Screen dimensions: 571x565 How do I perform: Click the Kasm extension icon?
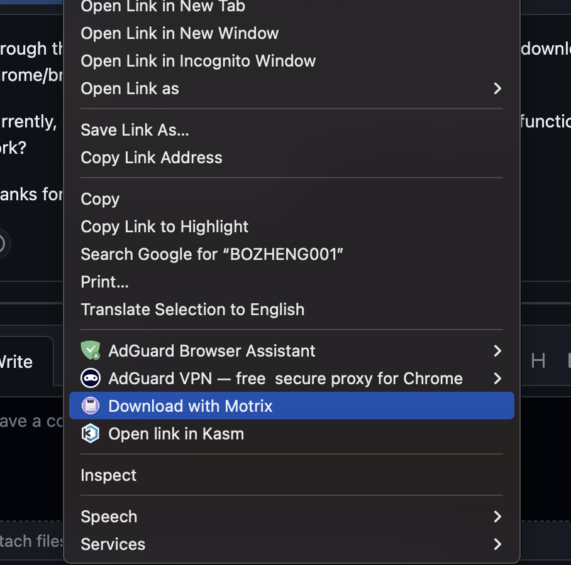(91, 433)
